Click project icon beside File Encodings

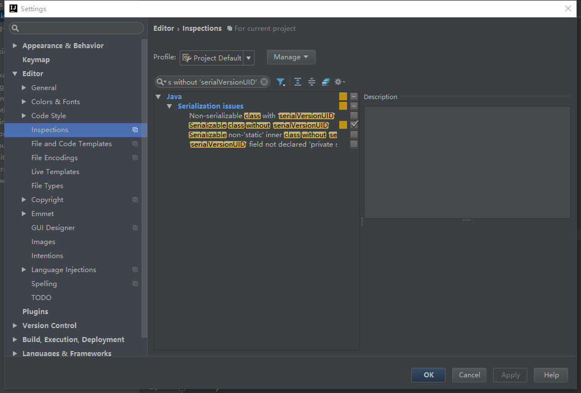[135, 158]
